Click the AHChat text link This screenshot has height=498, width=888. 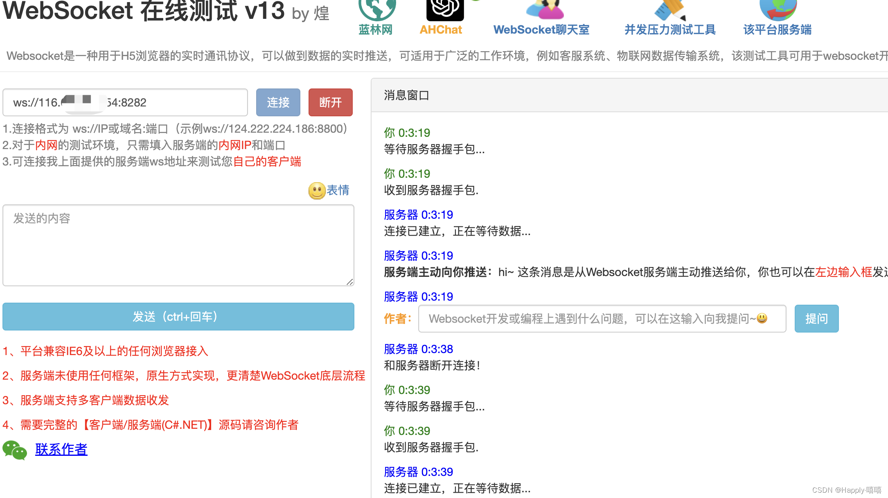click(x=441, y=29)
